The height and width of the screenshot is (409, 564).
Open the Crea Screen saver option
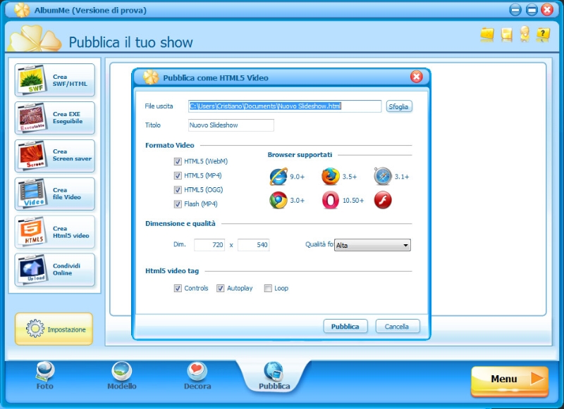(x=32, y=156)
